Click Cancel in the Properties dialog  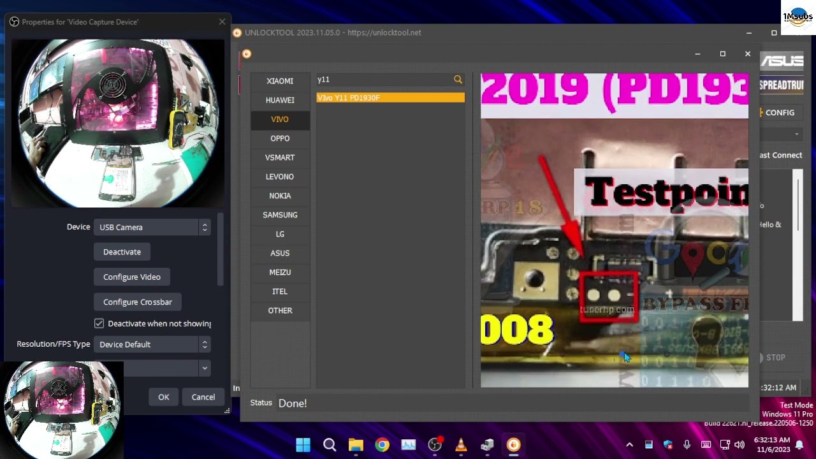click(x=203, y=397)
